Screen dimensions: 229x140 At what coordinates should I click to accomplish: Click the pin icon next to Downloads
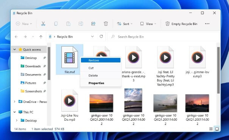[x=45, y=66]
